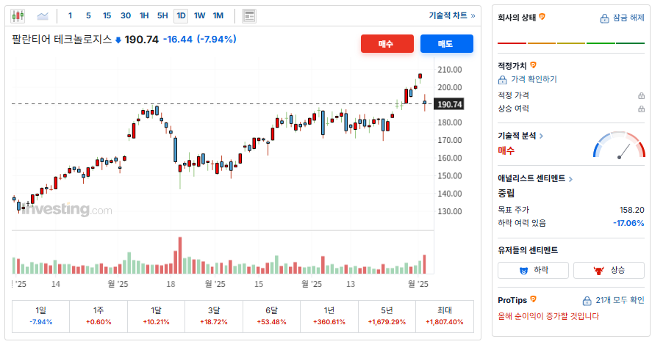The height and width of the screenshot is (347, 652).
Task: Select the 1년 performance range
Action: click(329, 316)
